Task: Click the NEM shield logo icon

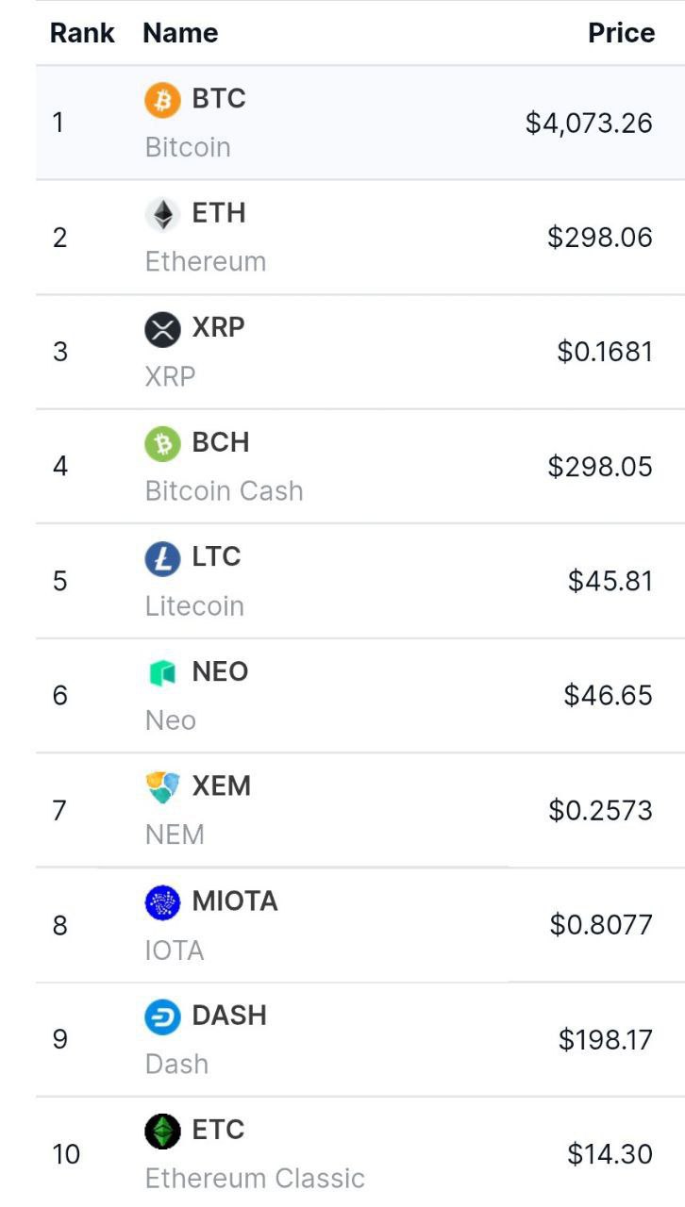Action: click(x=162, y=787)
